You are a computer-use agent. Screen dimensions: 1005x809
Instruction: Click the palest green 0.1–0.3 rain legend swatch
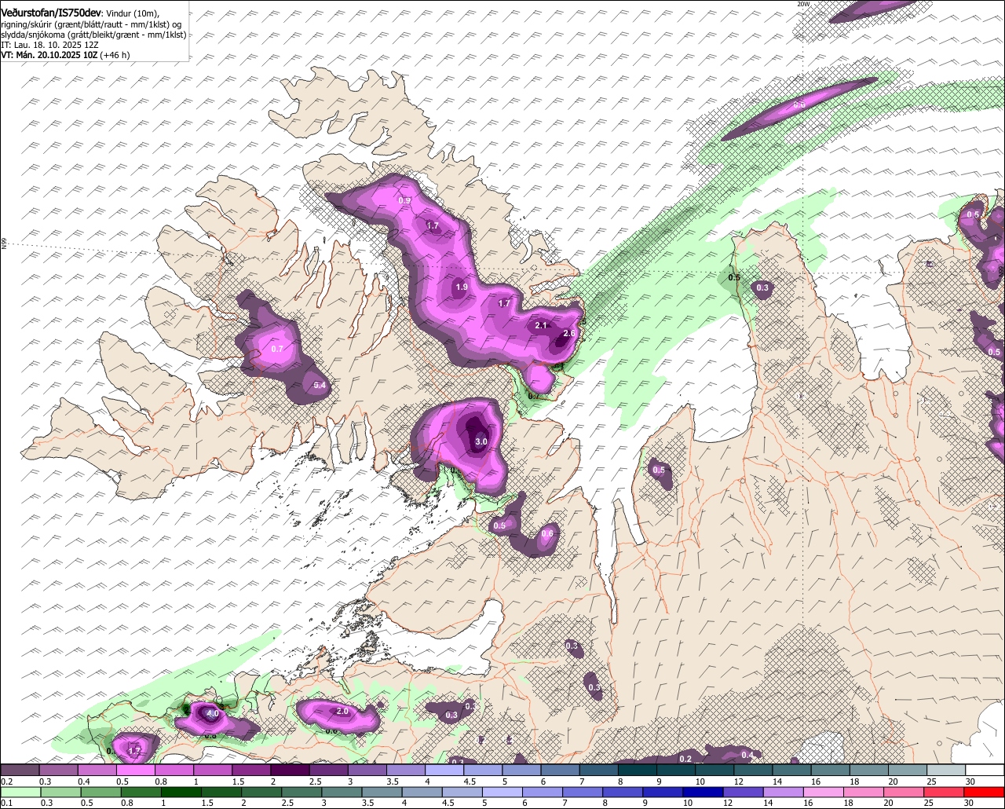pos(20,792)
